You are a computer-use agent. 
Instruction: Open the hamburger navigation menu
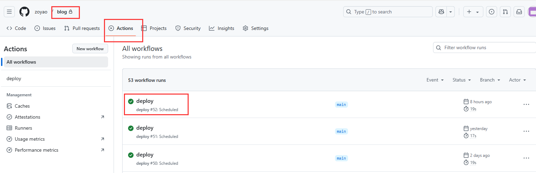point(9,12)
